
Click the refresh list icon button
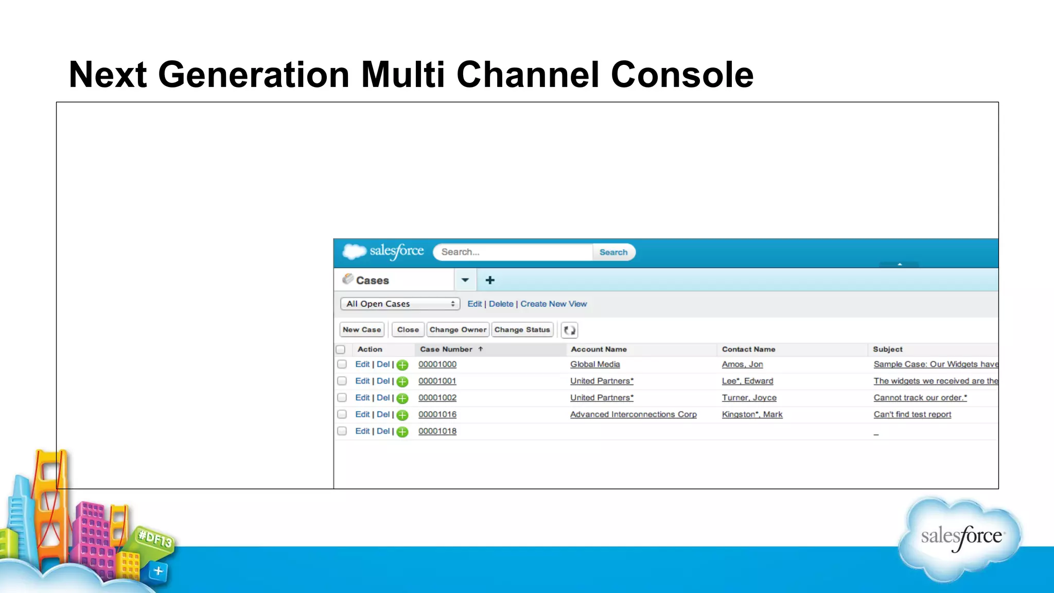click(x=569, y=330)
